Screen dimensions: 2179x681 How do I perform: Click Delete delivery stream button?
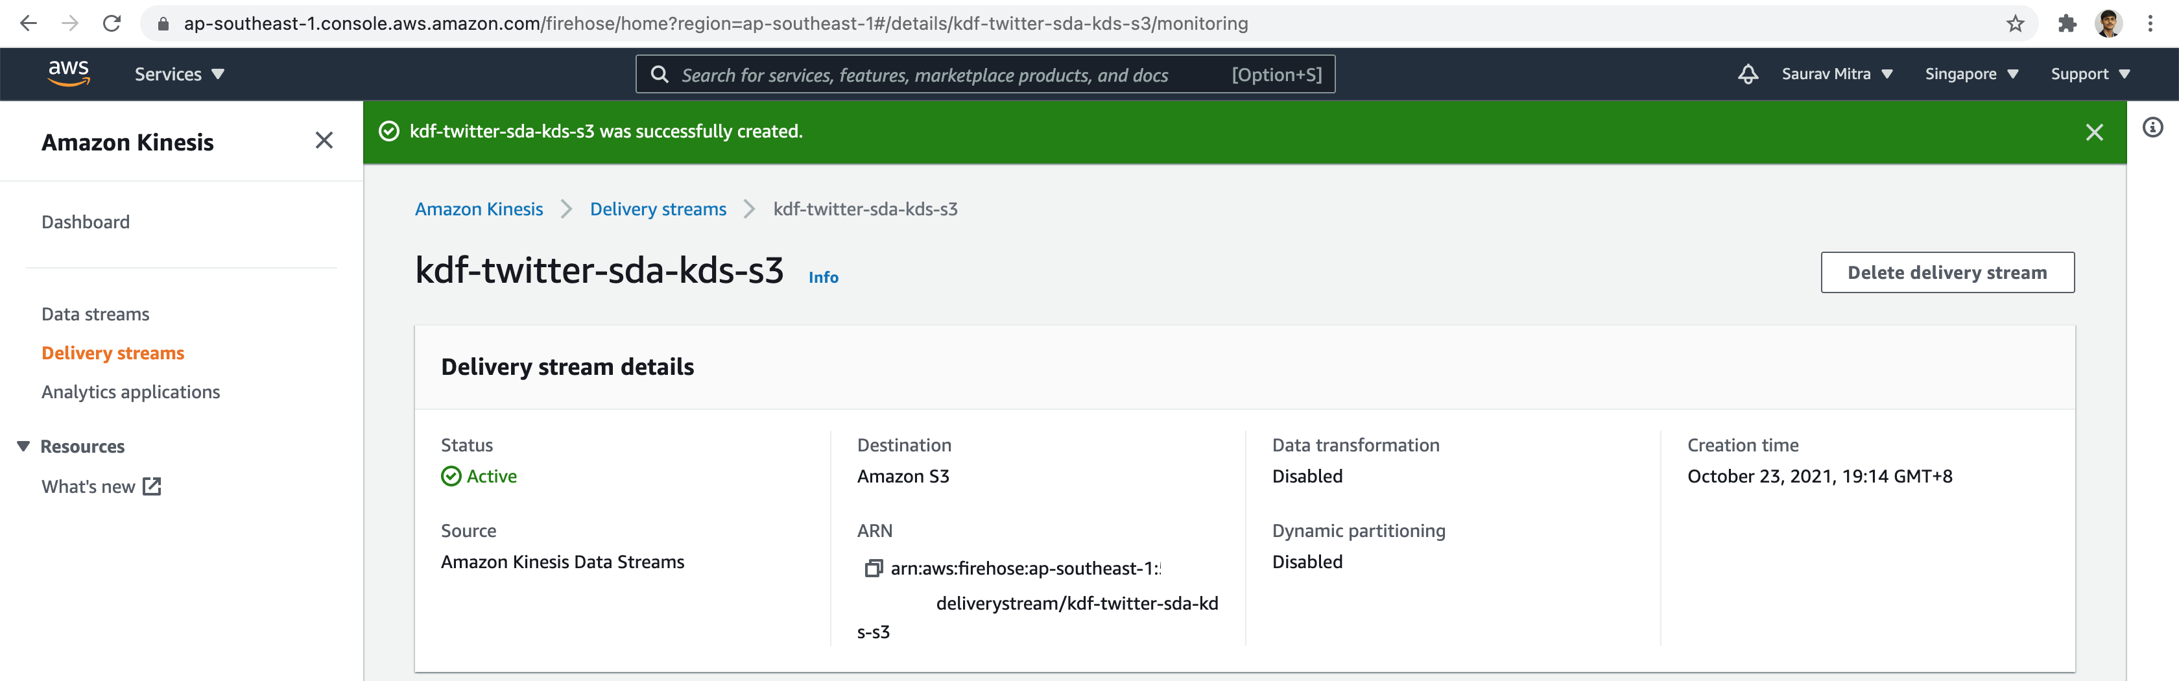click(x=1946, y=272)
